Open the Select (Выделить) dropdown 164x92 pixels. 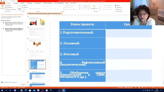click(x=118, y=9)
